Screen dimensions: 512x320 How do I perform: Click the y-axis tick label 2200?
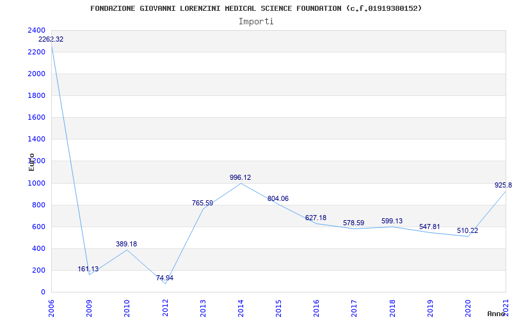[37, 52]
